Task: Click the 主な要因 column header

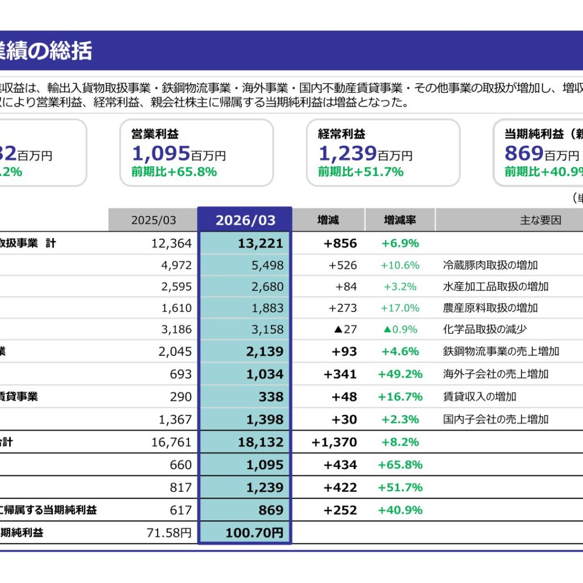Action: pyautogui.click(x=540, y=220)
